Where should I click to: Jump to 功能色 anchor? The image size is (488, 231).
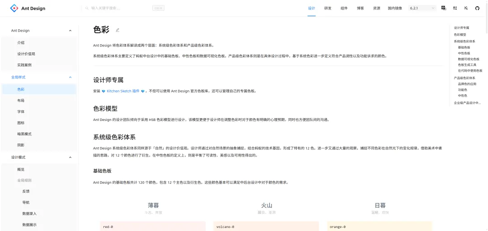coord(463,90)
